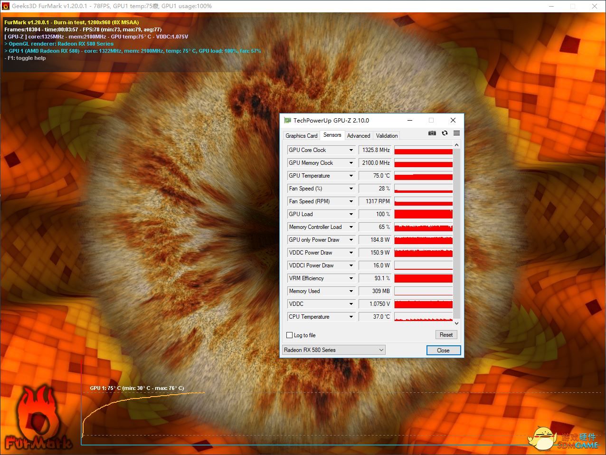Viewport: 606px width, 455px height.
Task: Select the Sensors tab
Action: tap(332, 135)
